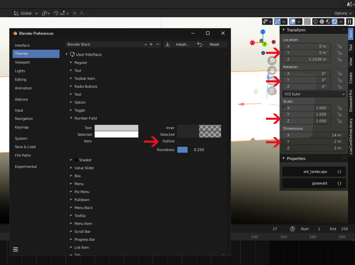Switch to rendered shading
Screen dimensions: 355x265
pos(334,22)
